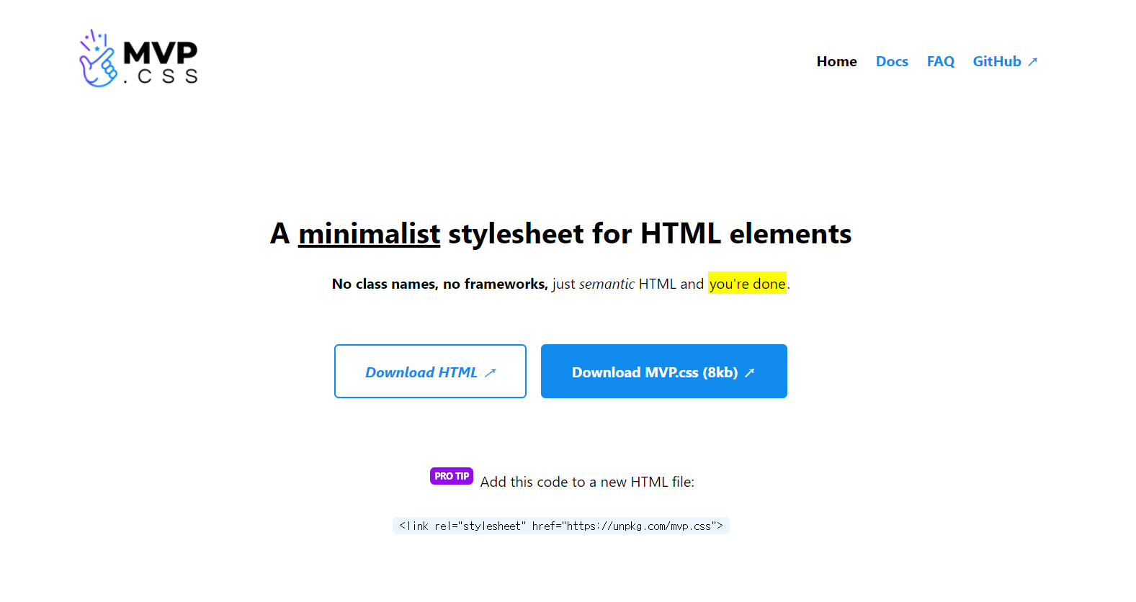Go to the Docs page
This screenshot has height=602, width=1136.
click(892, 62)
